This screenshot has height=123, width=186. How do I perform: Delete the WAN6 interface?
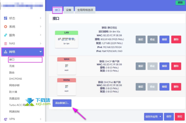pos(176,87)
